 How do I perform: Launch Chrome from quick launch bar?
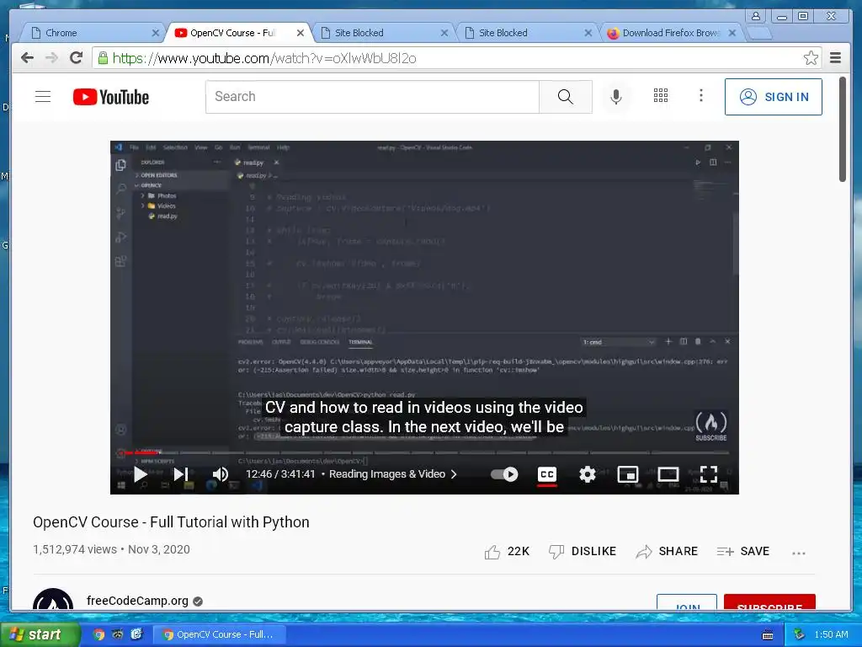coord(99,634)
